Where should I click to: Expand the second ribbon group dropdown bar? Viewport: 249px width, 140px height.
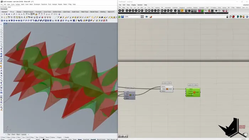(169, 13)
